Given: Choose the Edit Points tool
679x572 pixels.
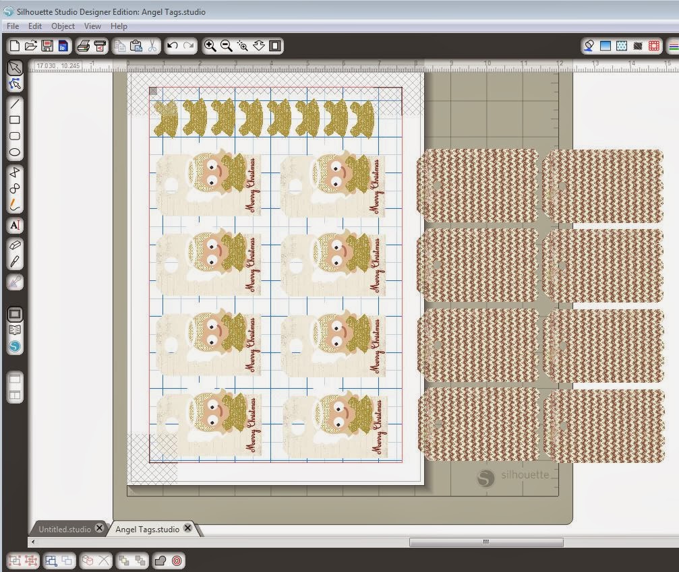Looking at the screenshot, I should click(x=15, y=84).
